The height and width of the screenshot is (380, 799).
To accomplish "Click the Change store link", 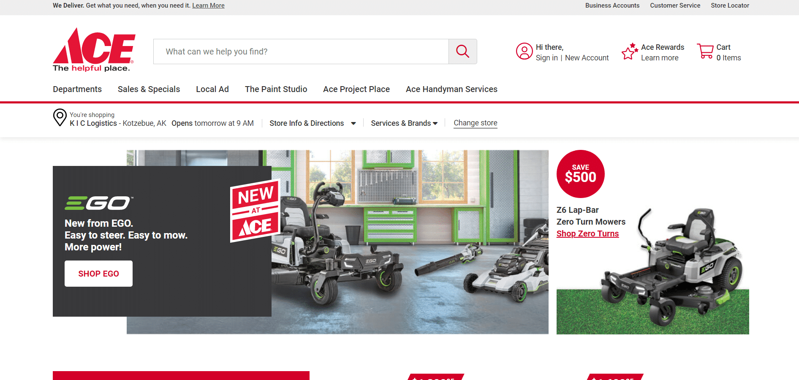I will click(x=476, y=123).
